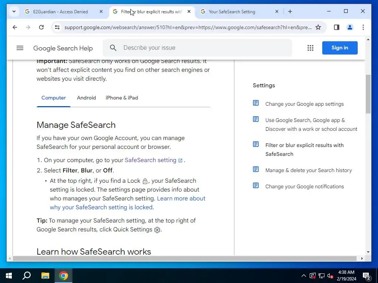Click the Manage SafeSearch heading
Screen dimensions: 378x283
click(76, 125)
